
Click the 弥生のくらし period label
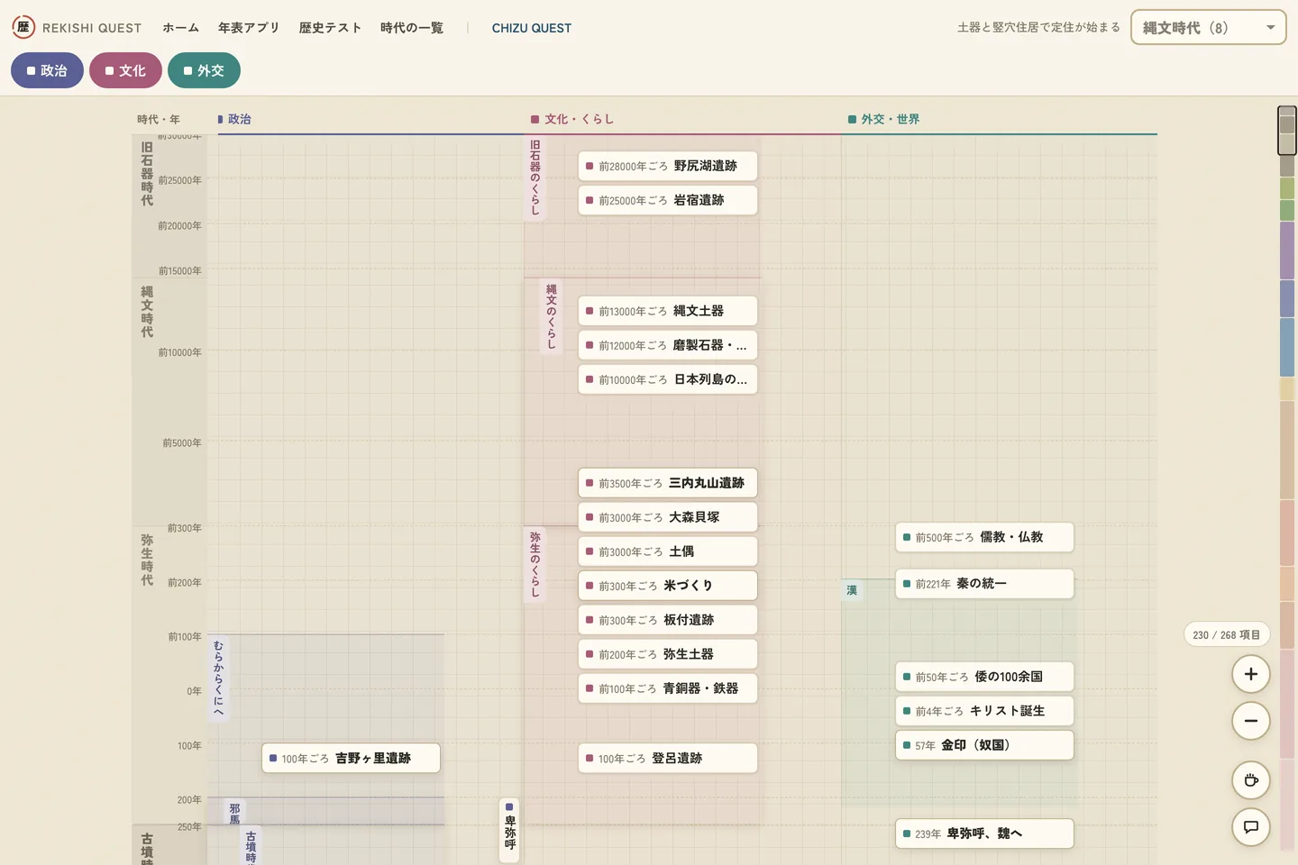(x=535, y=564)
